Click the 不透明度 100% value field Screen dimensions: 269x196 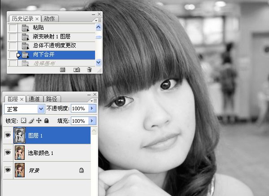pos(80,108)
